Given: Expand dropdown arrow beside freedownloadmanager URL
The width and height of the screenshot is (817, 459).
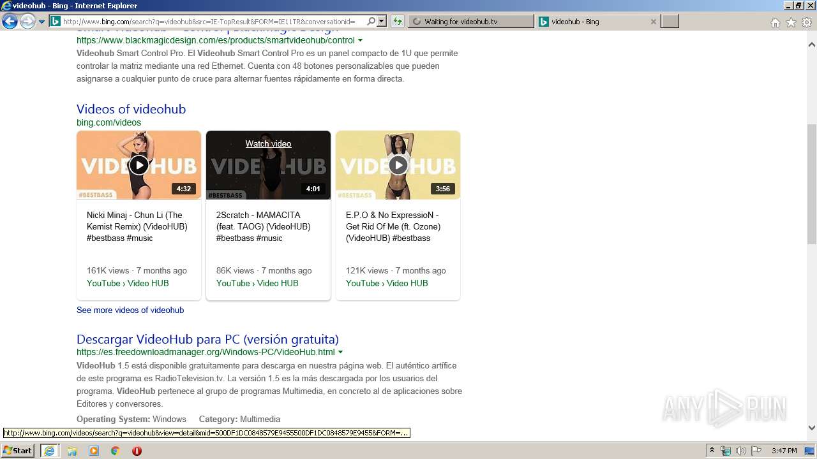Looking at the screenshot, I should tap(340, 352).
